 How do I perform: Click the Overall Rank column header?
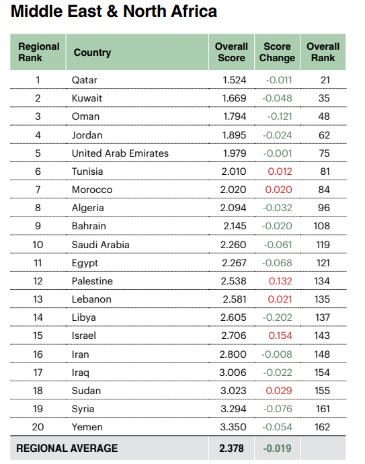pyautogui.click(x=323, y=52)
